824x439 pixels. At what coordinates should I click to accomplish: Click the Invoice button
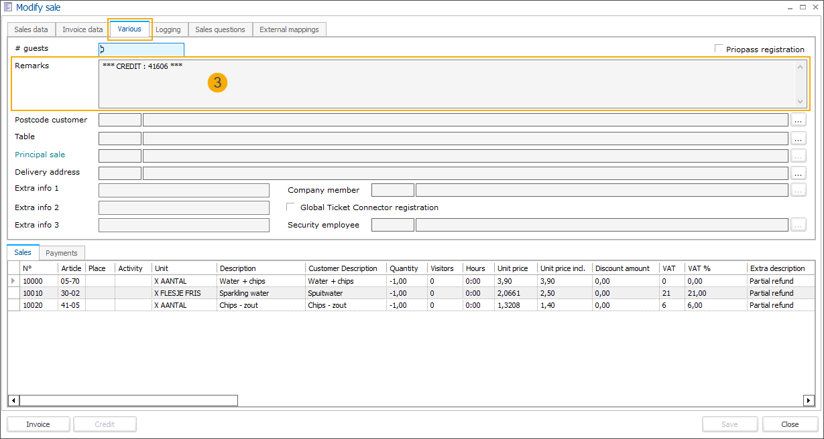coord(38,424)
